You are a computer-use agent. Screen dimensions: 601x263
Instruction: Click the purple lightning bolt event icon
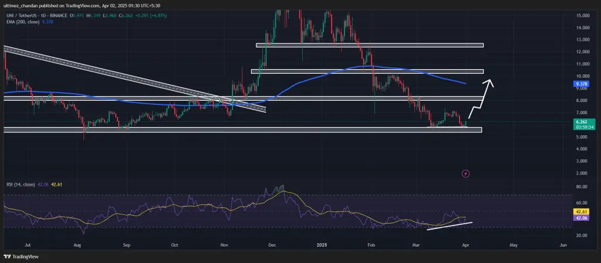465,174
